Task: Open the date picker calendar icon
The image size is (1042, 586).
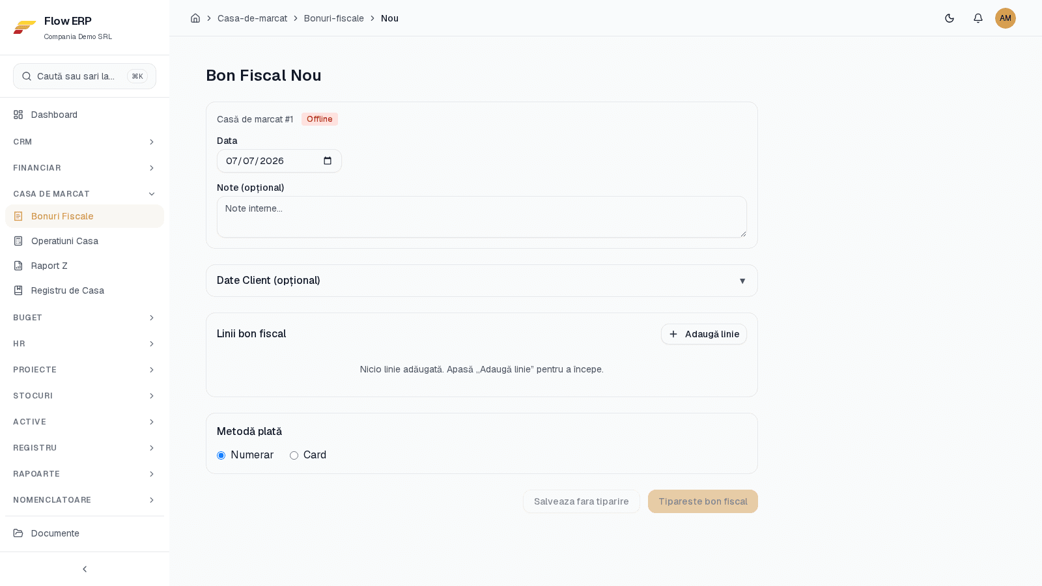Action: tap(328, 161)
